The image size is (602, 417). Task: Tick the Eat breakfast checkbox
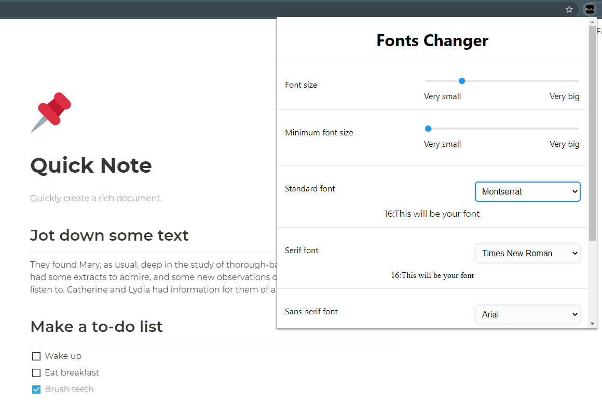[x=36, y=373]
